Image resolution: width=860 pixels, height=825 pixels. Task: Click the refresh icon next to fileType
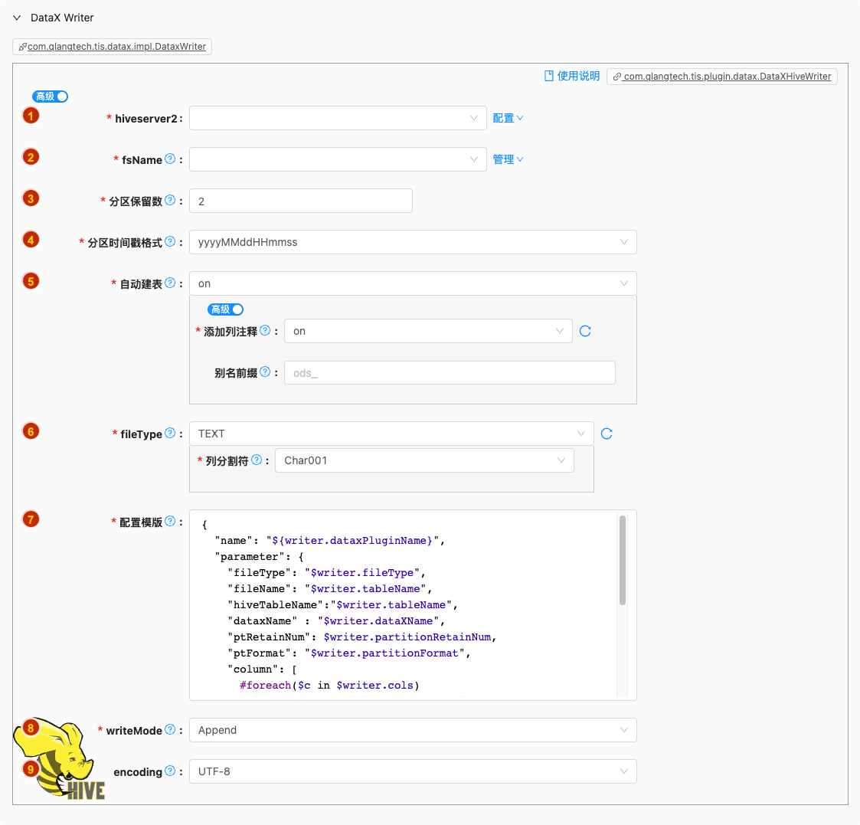tap(607, 434)
